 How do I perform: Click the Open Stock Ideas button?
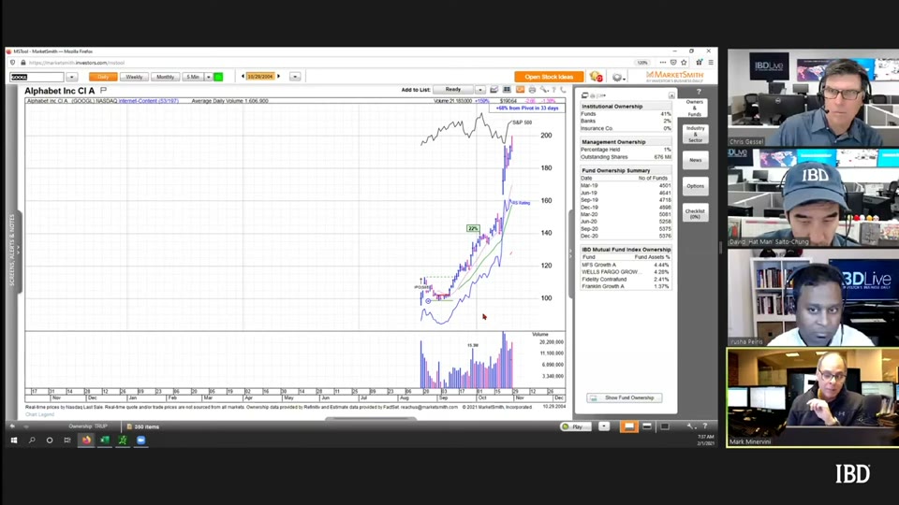pos(549,77)
